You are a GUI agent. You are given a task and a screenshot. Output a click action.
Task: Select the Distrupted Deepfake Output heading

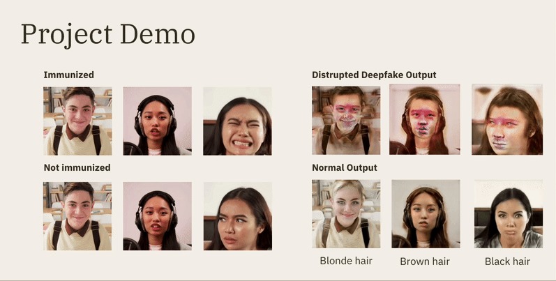[374, 75]
